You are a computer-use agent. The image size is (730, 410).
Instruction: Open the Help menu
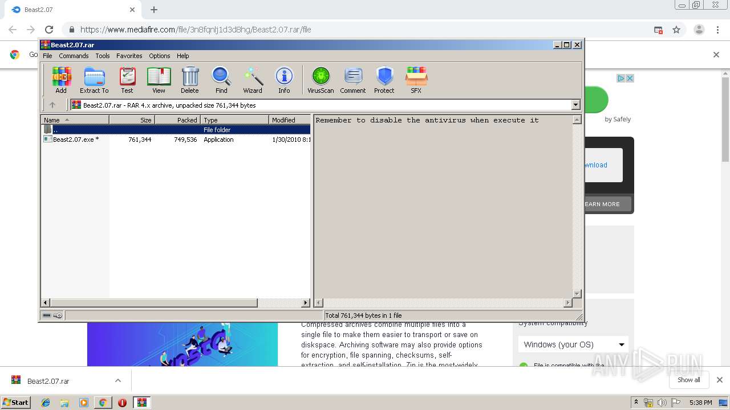pos(183,56)
